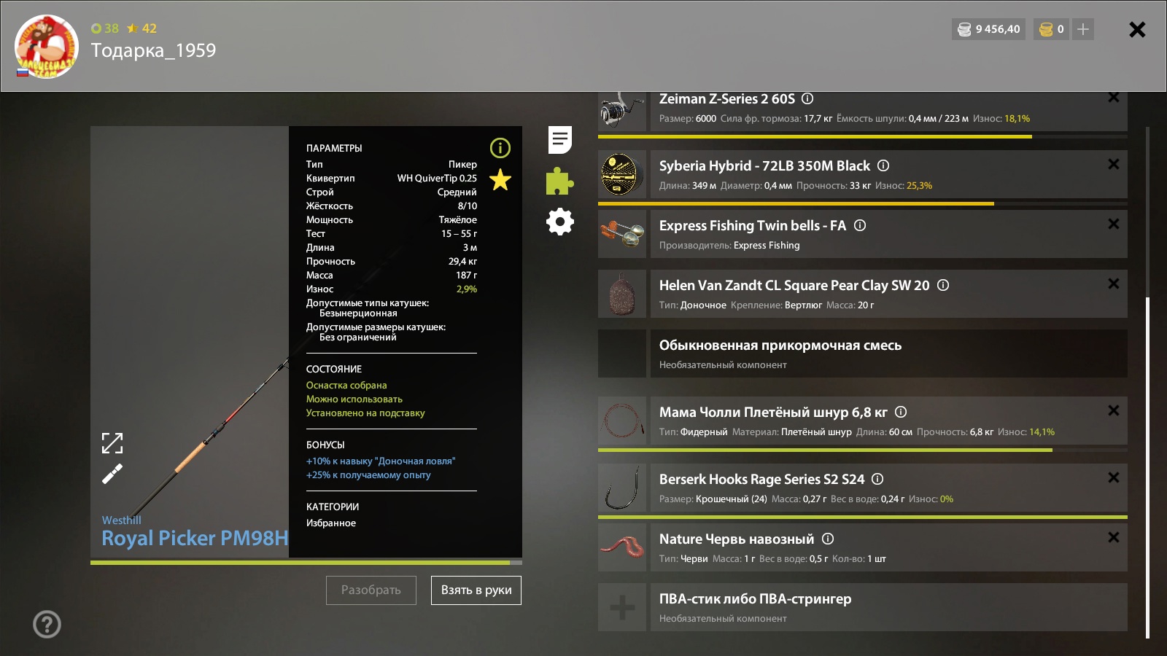This screenshot has width=1167, height=656.
Task: Click the Berserk hook thumbnail
Action: [x=622, y=488]
